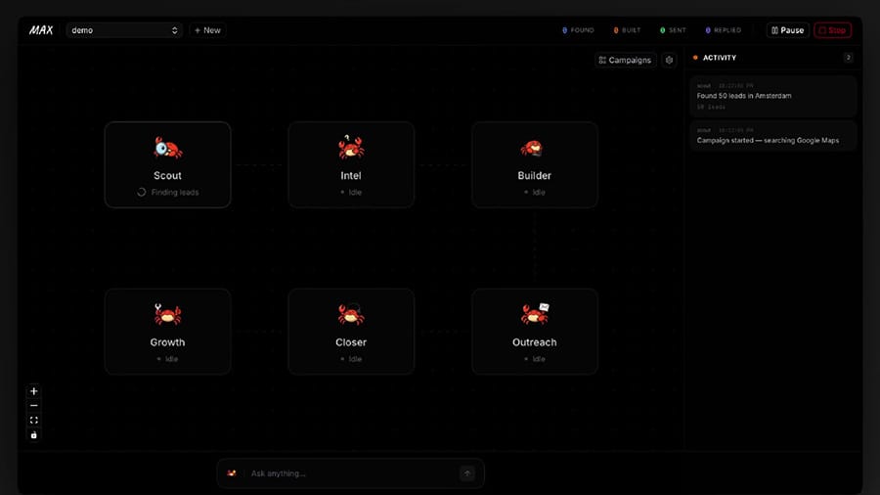Zoom out with the minus icon
880x495 pixels.
coord(34,405)
